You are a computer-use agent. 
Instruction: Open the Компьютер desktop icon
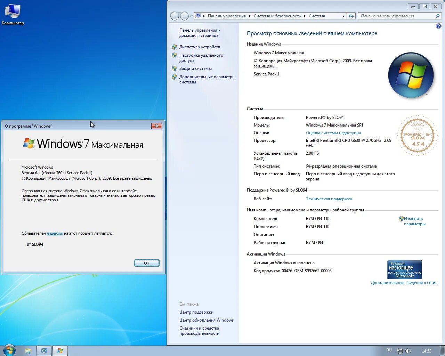(x=13, y=15)
